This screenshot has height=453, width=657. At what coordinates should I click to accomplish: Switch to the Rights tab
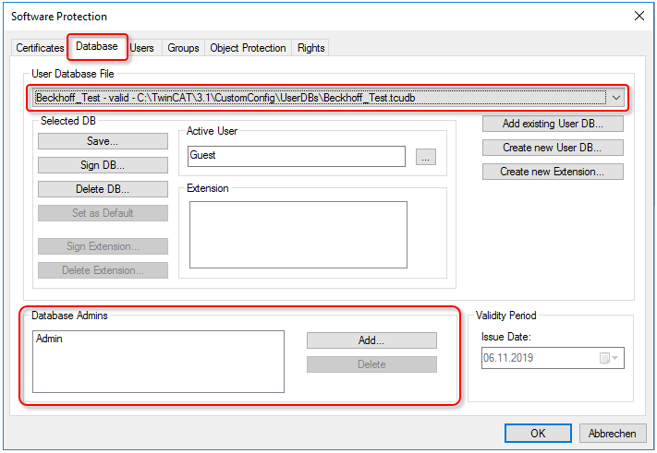pos(310,48)
